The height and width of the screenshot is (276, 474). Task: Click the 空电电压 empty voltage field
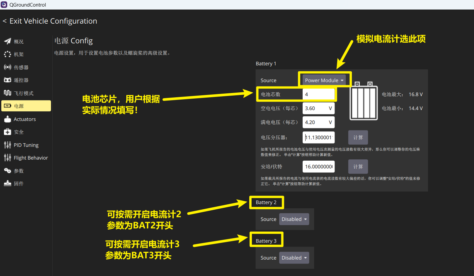(x=318, y=108)
